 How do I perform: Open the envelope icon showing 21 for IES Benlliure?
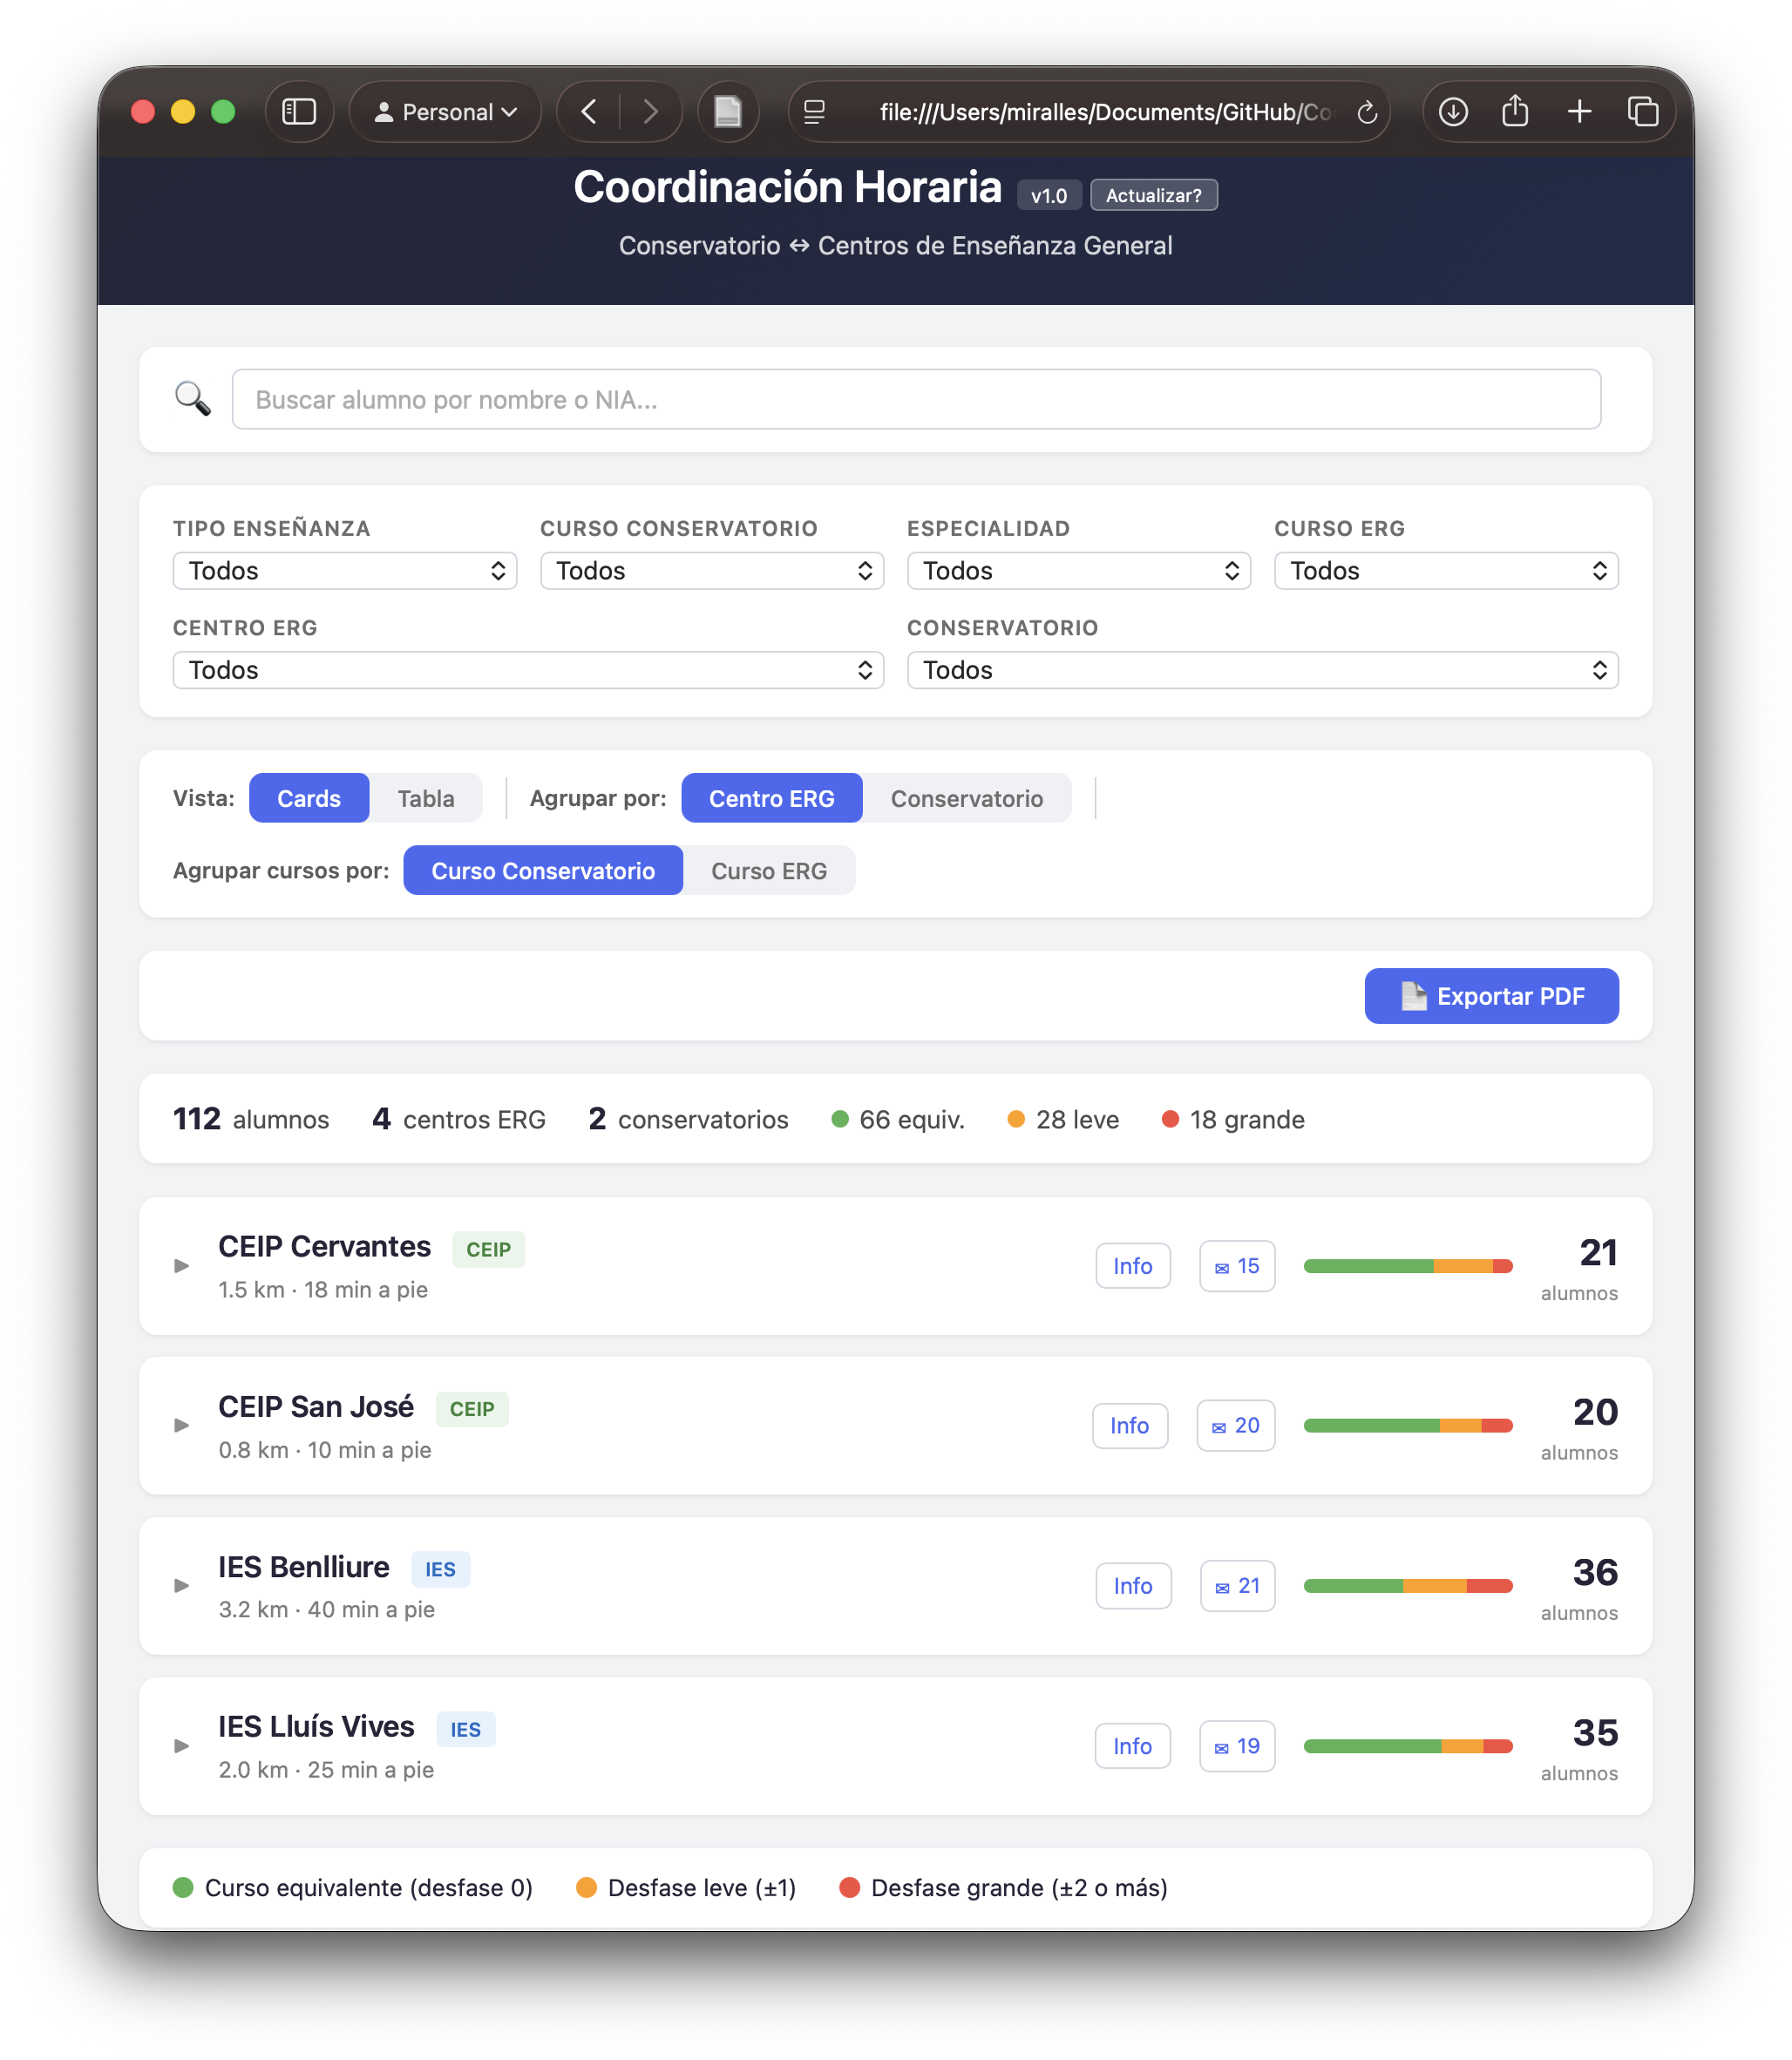pyautogui.click(x=1236, y=1585)
